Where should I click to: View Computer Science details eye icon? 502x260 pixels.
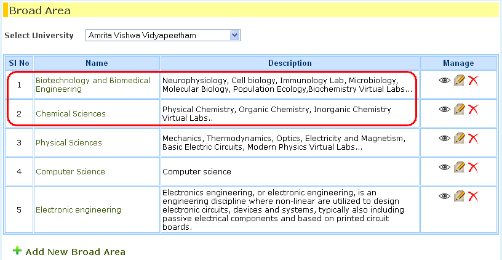444,167
